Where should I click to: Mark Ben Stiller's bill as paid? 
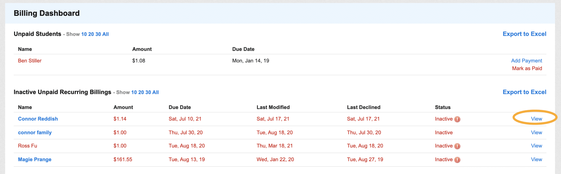tap(527, 68)
